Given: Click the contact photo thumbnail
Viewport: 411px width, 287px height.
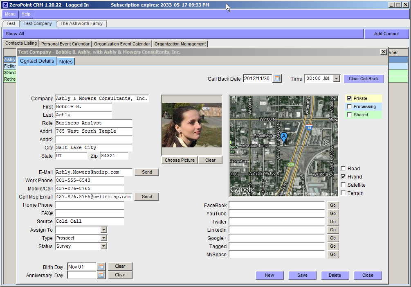Looking at the screenshot, I should (192, 125).
